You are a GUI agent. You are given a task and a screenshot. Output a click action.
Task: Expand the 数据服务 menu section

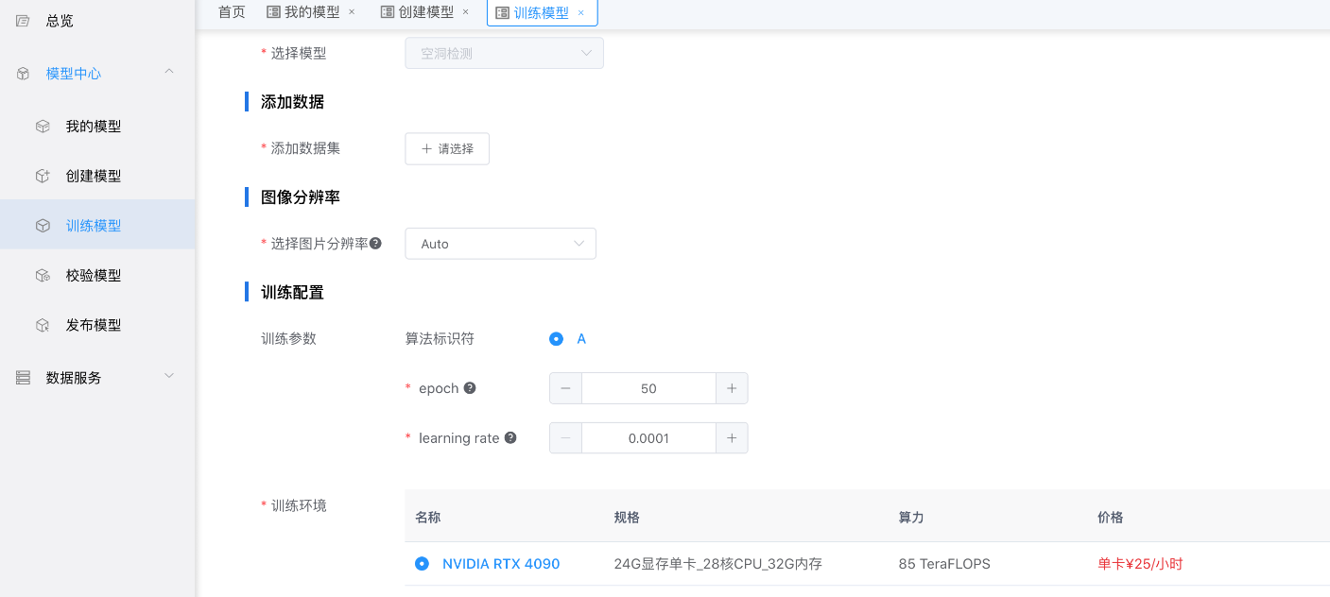coord(169,376)
